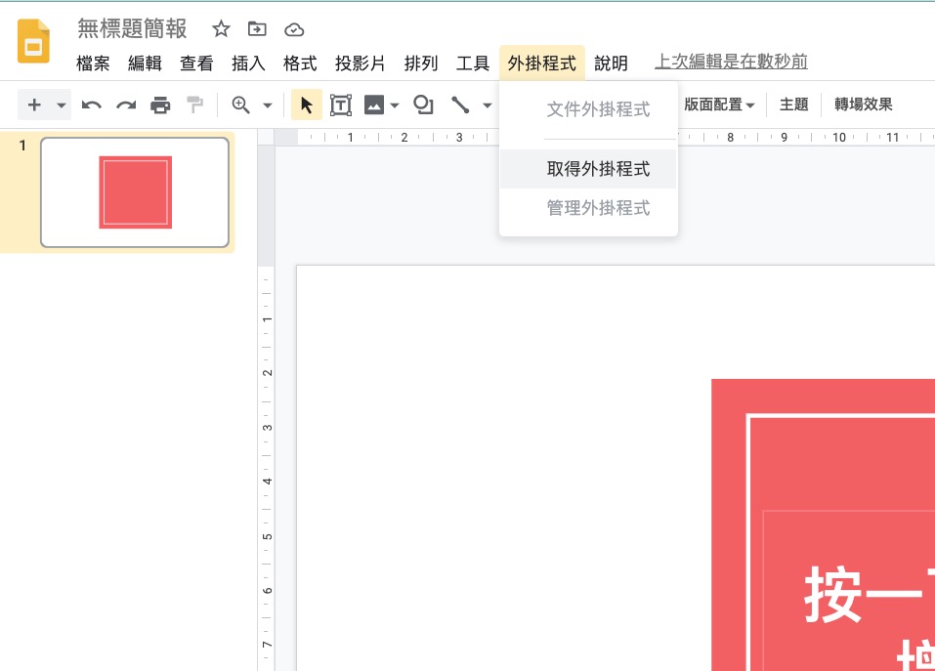Open the 插入 menu
Image resolution: width=935 pixels, height=671 pixels.
(x=248, y=63)
